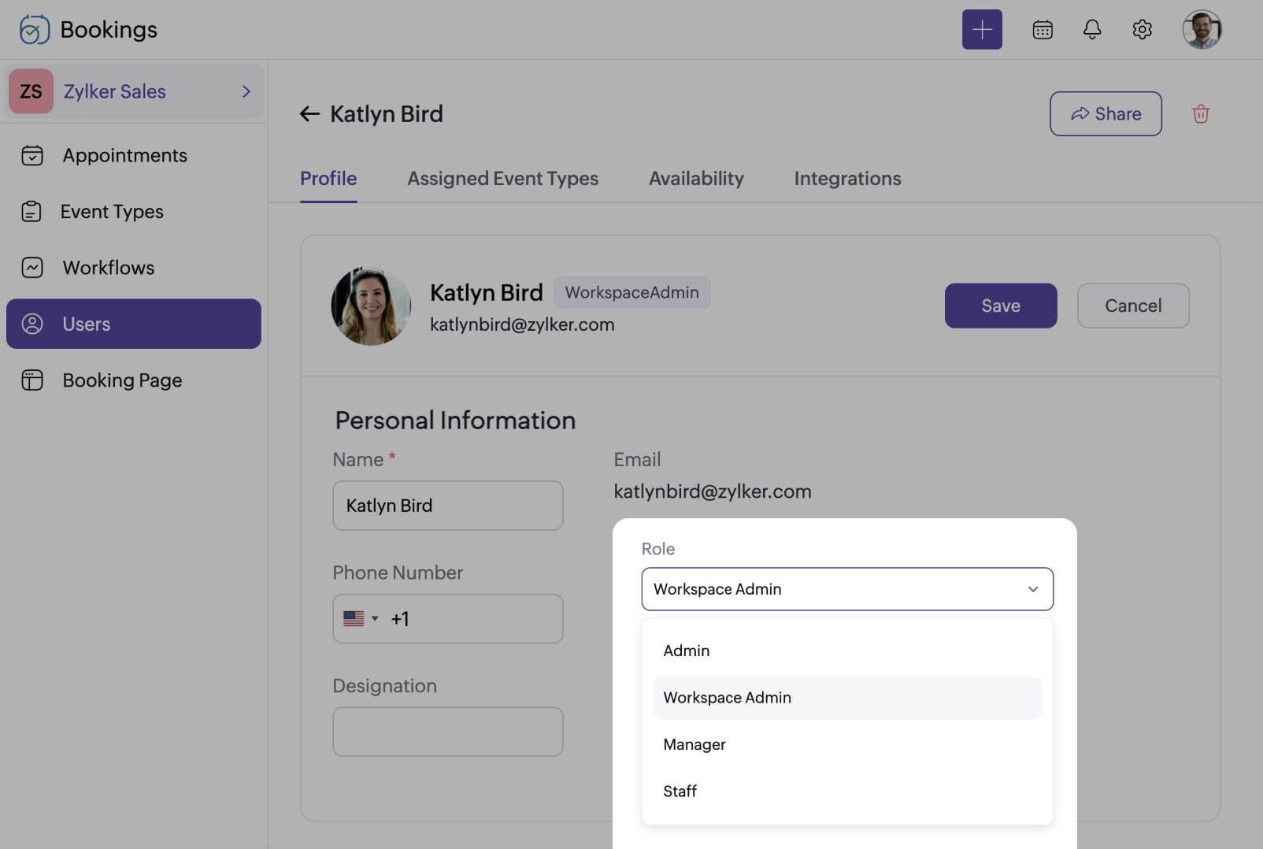This screenshot has width=1263, height=849.
Task: Open the calendar icon in header
Action: tap(1042, 30)
